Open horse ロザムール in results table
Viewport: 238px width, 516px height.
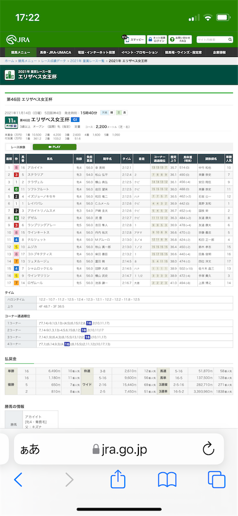[35, 283]
